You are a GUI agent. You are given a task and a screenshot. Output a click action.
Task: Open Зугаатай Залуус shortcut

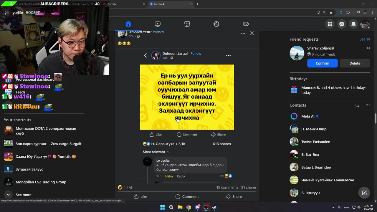44,169
